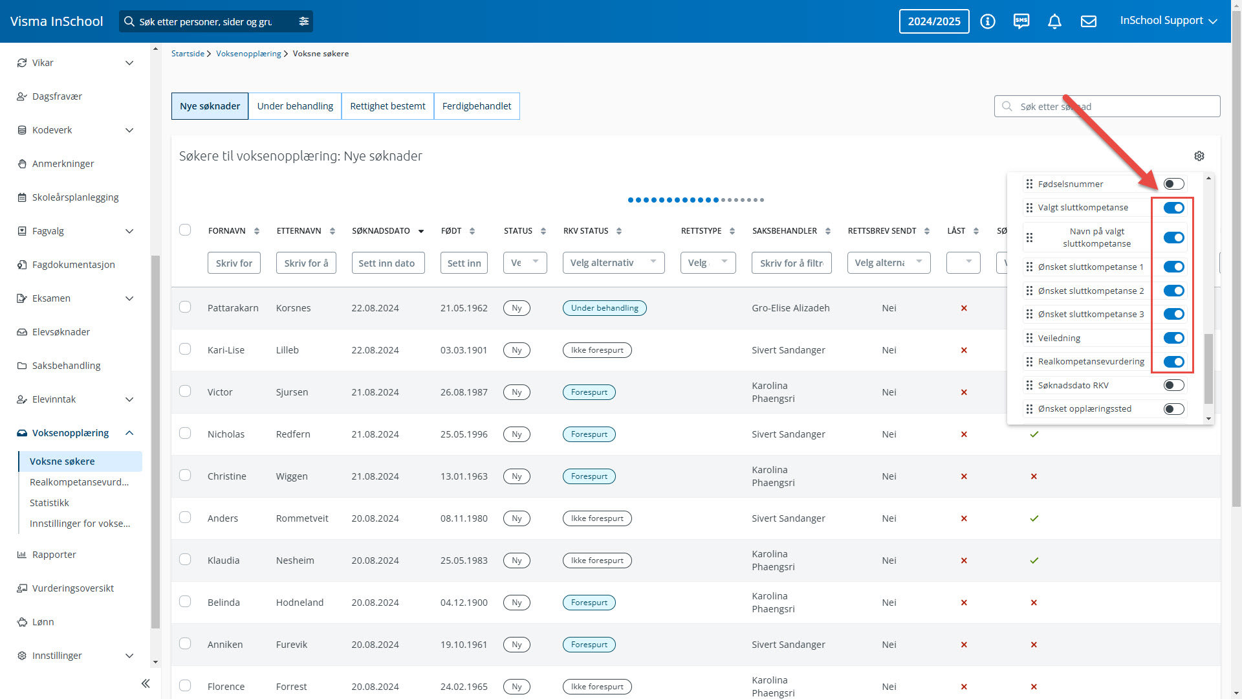Click the notification bell icon
Image resolution: width=1242 pixels, height=699 pixels.
pos(1054,21)
